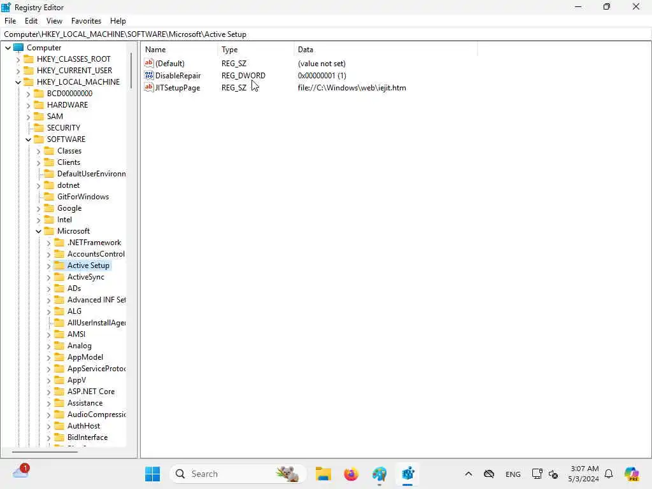Select the AppV key
The image size is (652, 489).
click(x=76, y=379)
